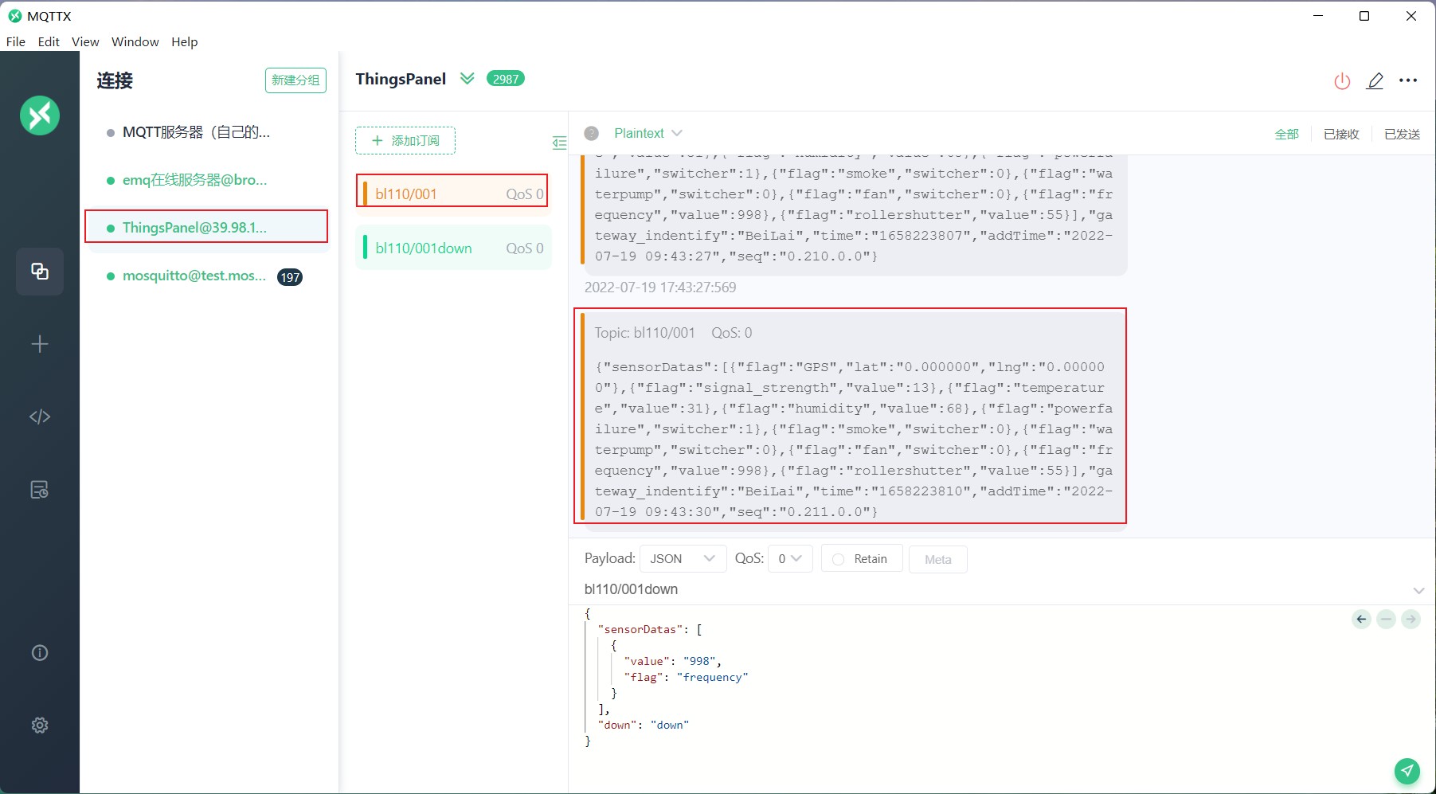Click the 197 unread badge on mosquitto
Viewport: 1436px width, 794px height.
[x=290, y=277]
